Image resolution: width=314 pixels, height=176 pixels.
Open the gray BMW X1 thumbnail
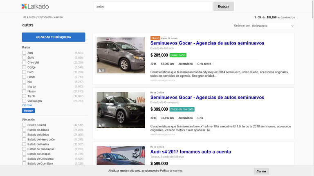121,110
